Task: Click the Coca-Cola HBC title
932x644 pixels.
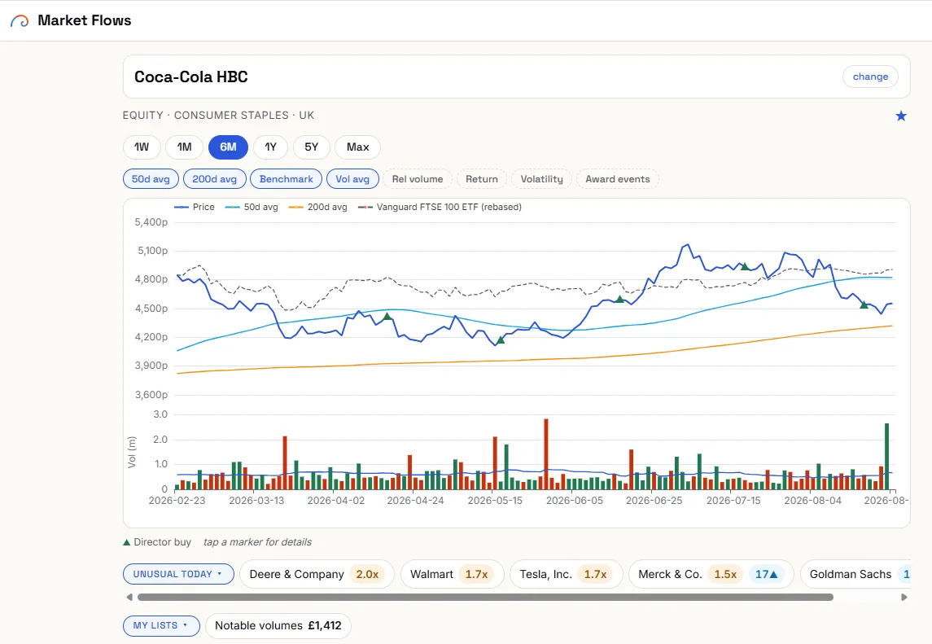Action: (190, 77)
